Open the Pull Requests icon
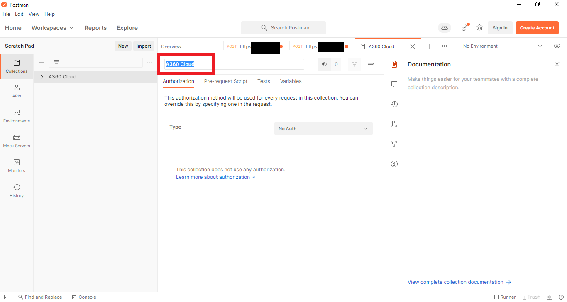The height and width of the screenshot is (302, 567). (394, 124)
